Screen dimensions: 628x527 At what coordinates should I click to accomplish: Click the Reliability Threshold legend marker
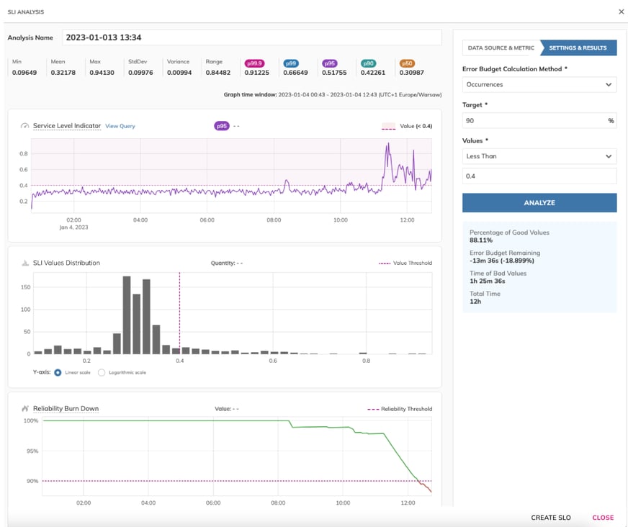(x=373, y=409)
